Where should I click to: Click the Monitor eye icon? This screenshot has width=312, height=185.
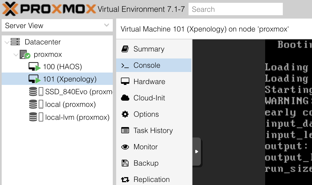[125, 147]
